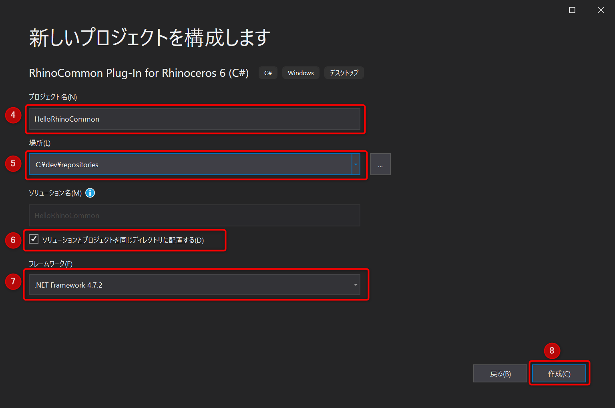The width and height of the screenshot is (615, 408).
Task: Click the デスクトップ tag label
Action: point(344,73)
